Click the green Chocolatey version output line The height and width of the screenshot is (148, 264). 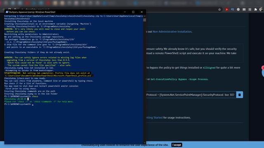(15, 99)
